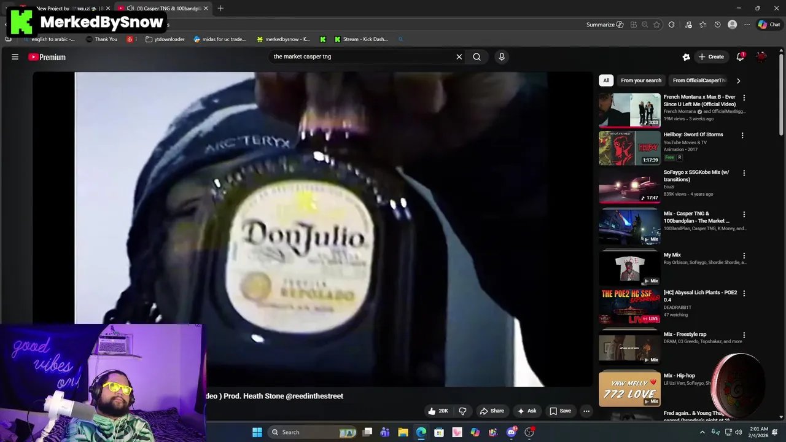Favorite this page with star icon
786x442 pixels.
pos(656,25)
